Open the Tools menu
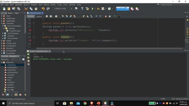This screenshot has width=189, height=106. click(x=66, y=5)
